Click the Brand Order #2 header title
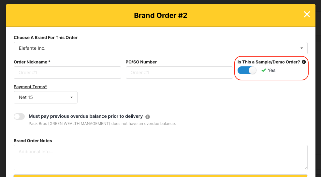The width and height of the screenshot is (321, 177). 160,15
